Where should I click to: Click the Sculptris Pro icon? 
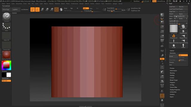click(x=61, y=10)
